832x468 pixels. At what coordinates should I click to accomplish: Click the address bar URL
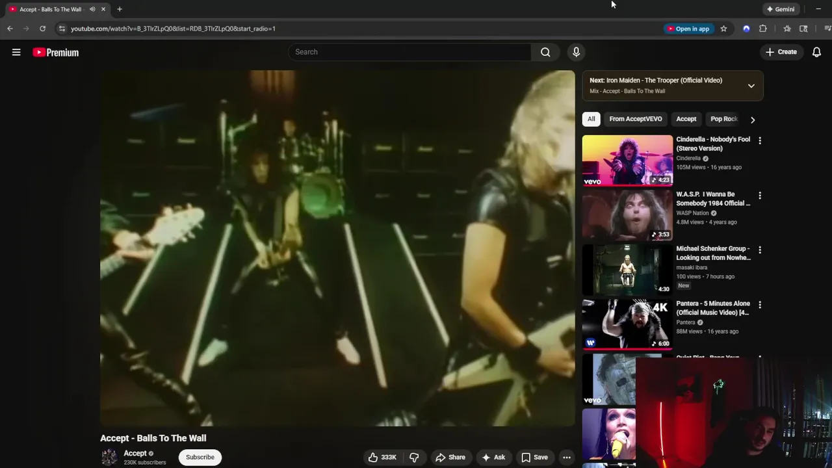[173, 29]
